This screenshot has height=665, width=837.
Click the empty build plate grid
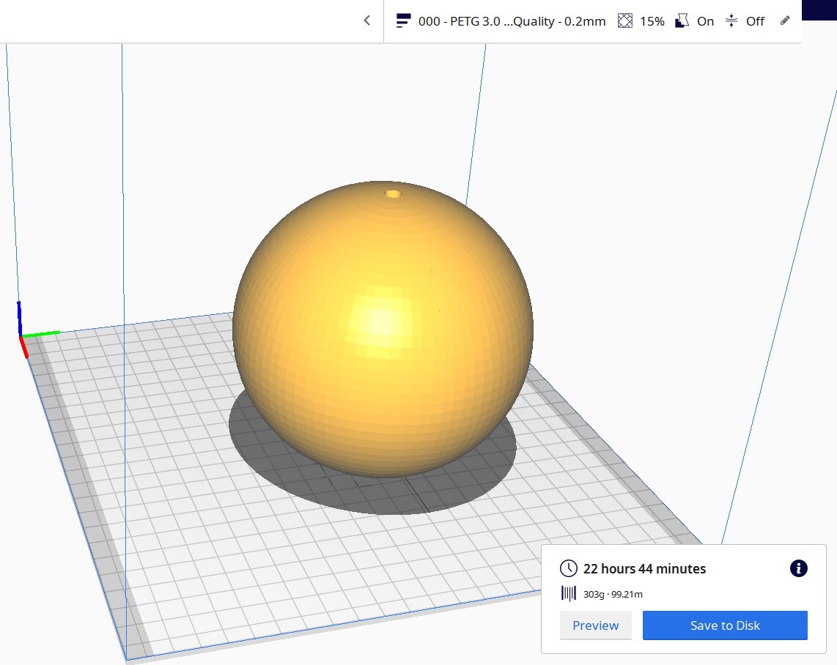213,507
